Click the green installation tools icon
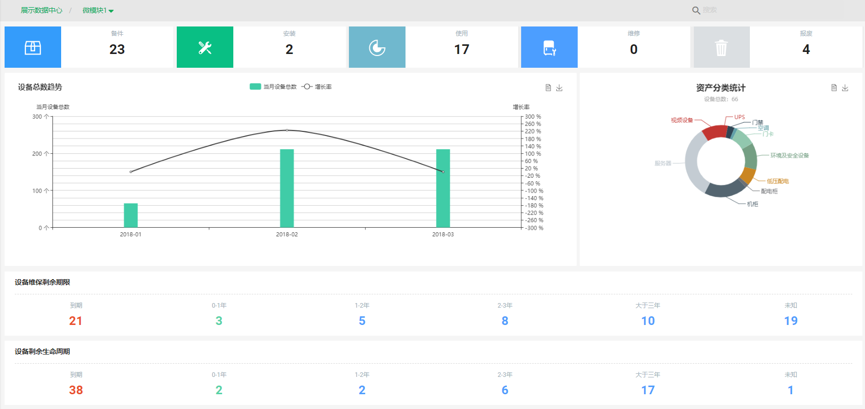The width and height of the screenshot is (865, 409). point(205,47)
